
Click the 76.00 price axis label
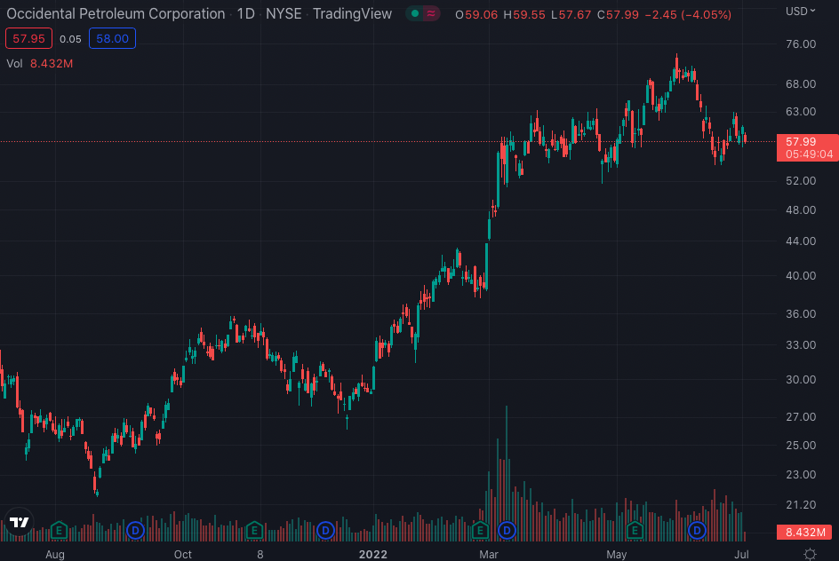pos(801,43)
